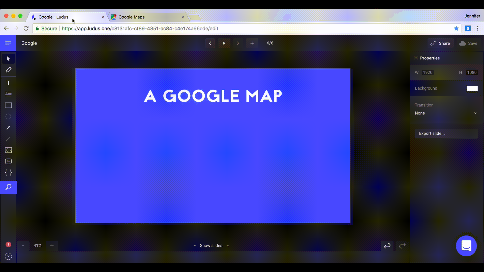Select the image insert tool
Image resolution: width=484 pixels, height=272 pixels.
click(8, 150)
